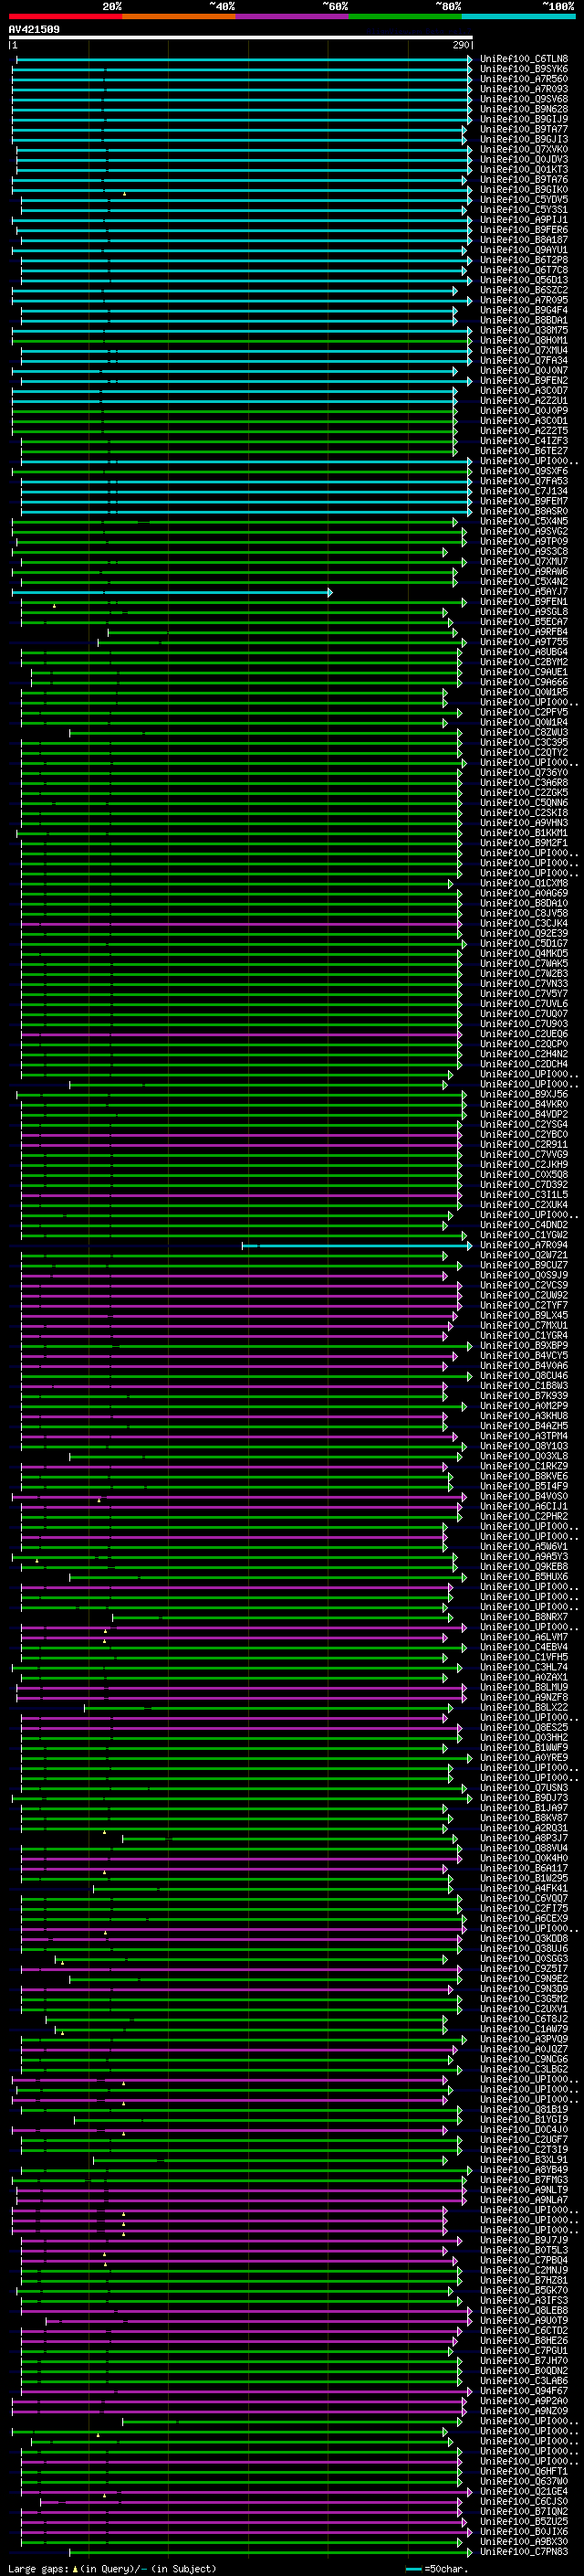Viewport: 584px width, 2576px height.
Task: Click the cyan alignment bar for UniRef100_A5AYJ7
Action: pyautogui.click(x=172, y=592)
